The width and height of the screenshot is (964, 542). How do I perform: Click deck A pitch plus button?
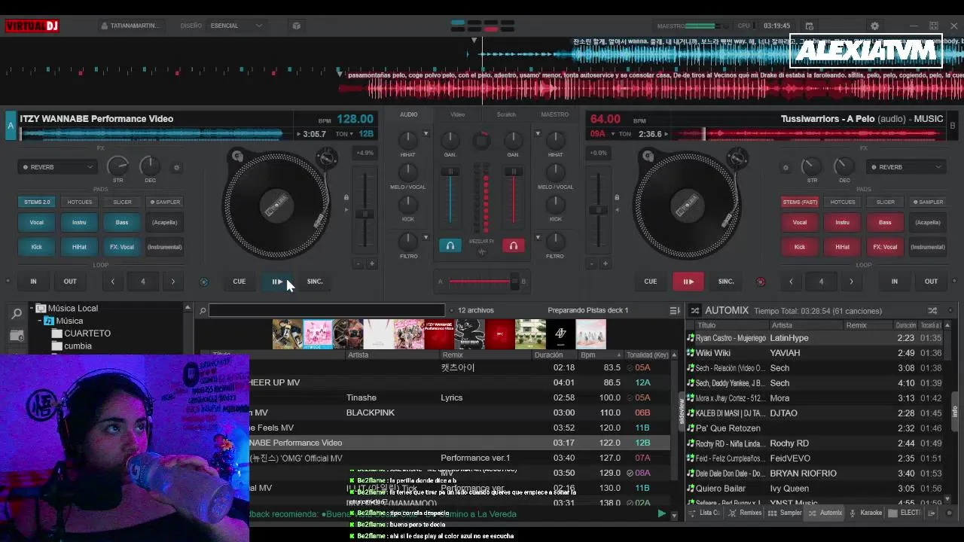(371, 264)
